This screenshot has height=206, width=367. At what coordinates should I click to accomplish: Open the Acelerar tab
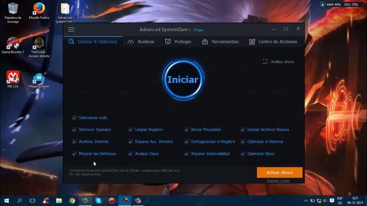tap(141, 42)
